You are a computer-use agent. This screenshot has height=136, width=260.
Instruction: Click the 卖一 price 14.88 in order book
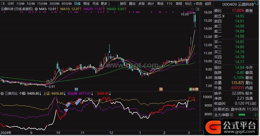tap(239, 36)
